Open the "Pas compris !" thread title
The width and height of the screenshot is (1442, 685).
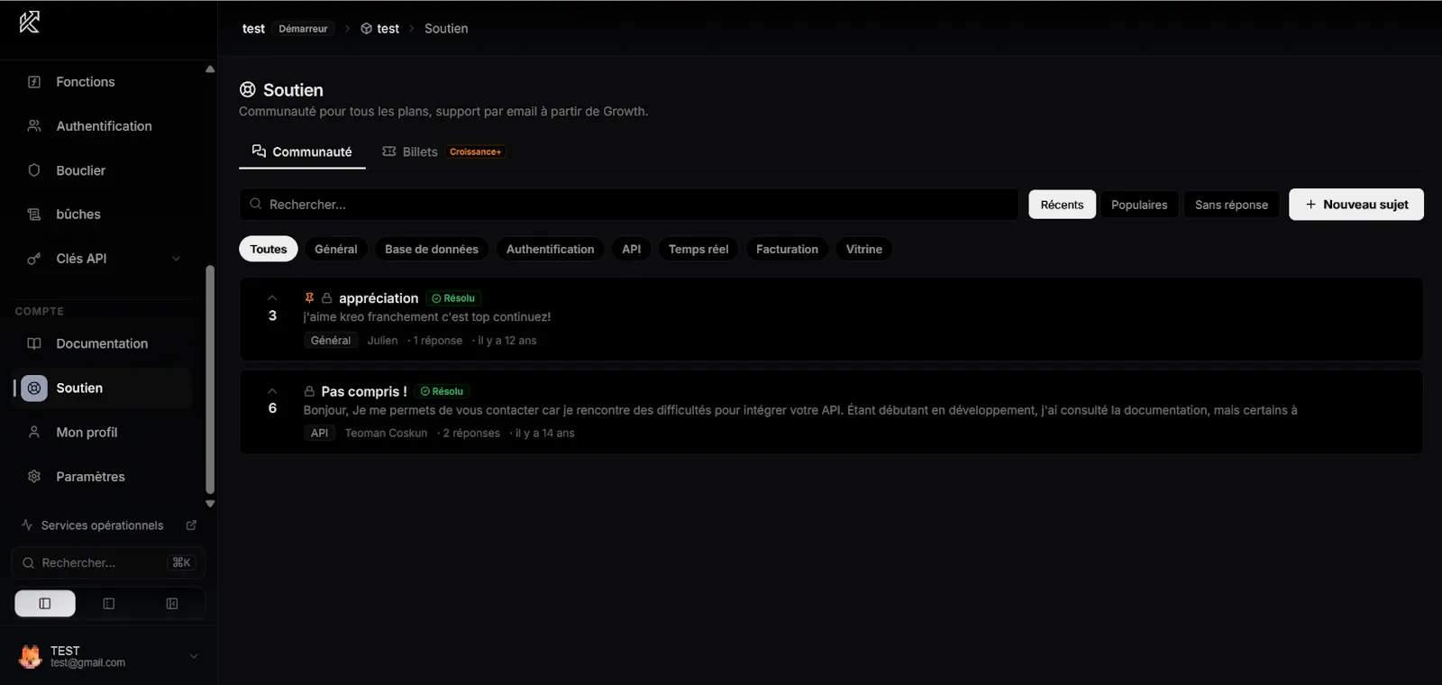point(364,391)
